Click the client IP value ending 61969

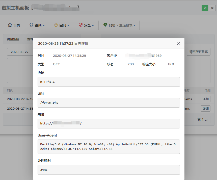point(143,56)
